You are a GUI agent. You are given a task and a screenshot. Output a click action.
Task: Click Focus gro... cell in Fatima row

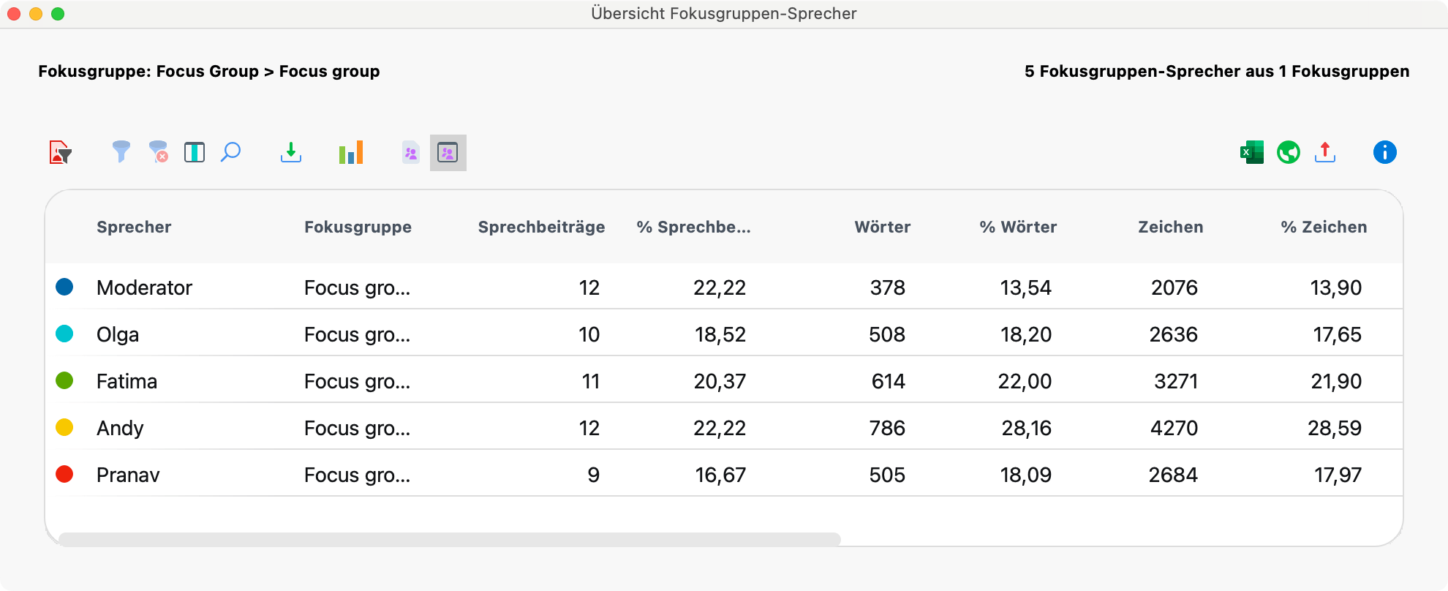click(x=357, y=382)
